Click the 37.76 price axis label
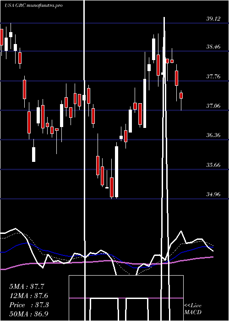This screenshot has height=321, width=229. coord(213,77)
